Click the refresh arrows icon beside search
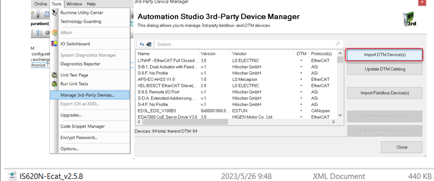The width and height of the screenshot is (434, 181). click(x=142, y=44)
